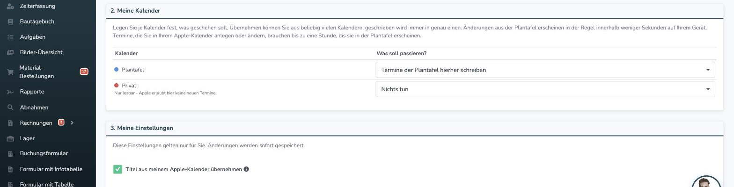Click the Nur lesbar Apple note text
This screenshot has width=734, height=187.
pos(165,93)
